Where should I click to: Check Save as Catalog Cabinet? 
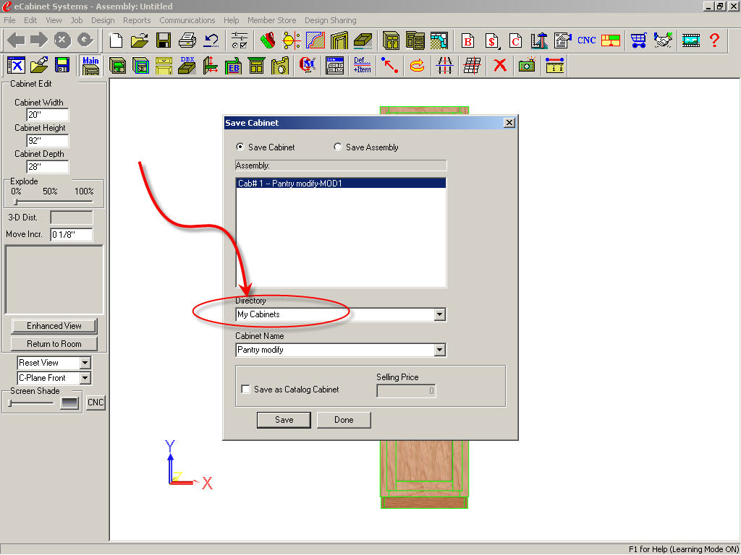click(245, 390)
